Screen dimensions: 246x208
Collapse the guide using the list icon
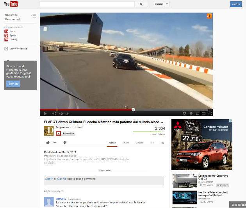tap(34, 16)
